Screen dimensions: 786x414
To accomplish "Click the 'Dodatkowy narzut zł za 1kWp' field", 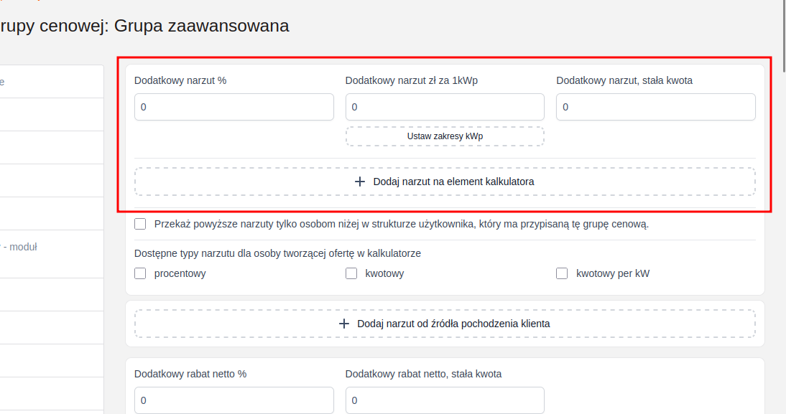I will [x=444, y=107].
